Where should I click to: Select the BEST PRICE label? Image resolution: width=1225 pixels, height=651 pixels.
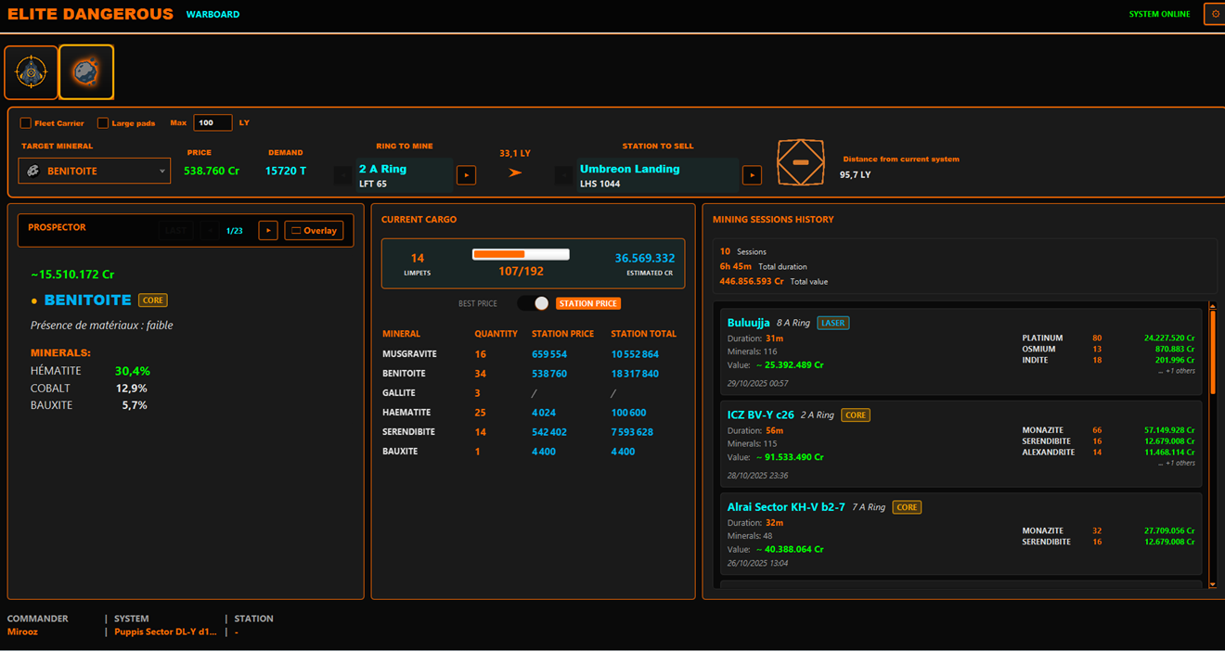[x=478, y=303]
